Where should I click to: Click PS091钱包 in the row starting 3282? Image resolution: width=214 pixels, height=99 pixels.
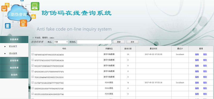(109, 88)
